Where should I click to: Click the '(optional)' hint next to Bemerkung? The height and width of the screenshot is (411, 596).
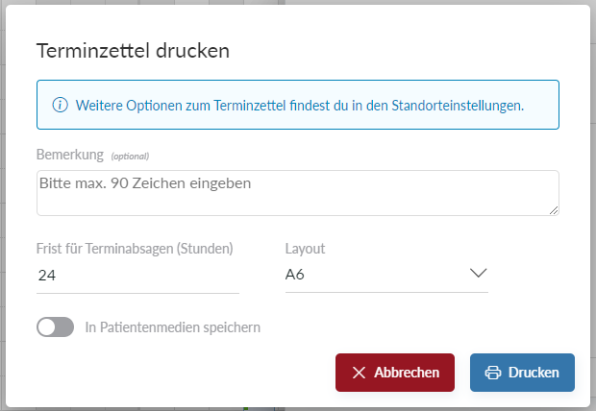click(x=130, y=156)
